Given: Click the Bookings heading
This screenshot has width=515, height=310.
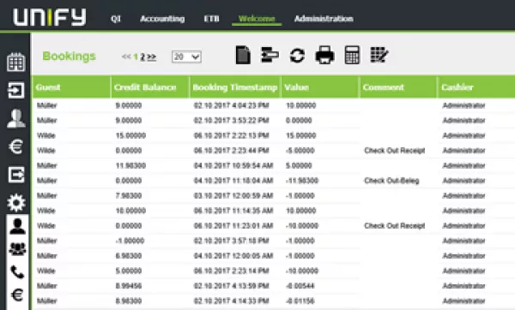Looking at the screenshot, I should click(x=69, y=56).
